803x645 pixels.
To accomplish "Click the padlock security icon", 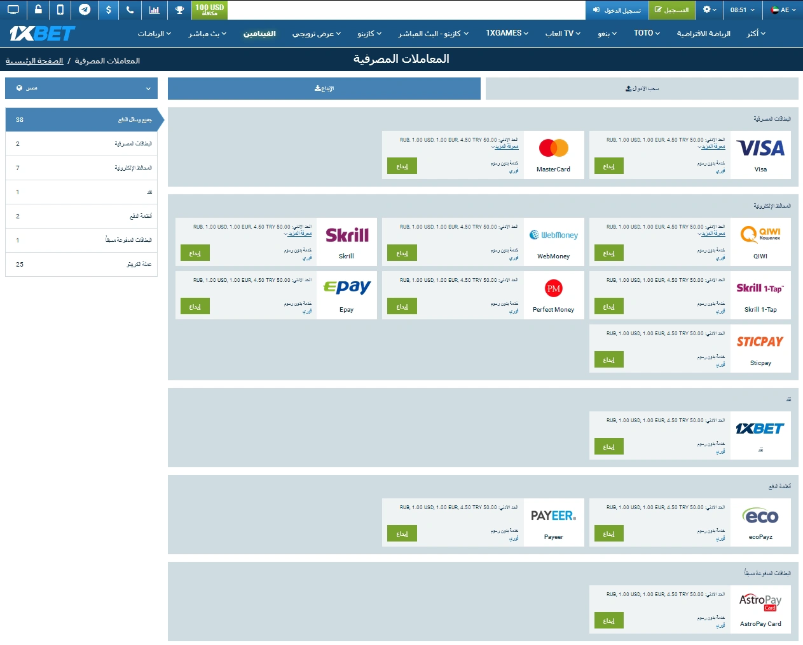I will coord(37,10).
